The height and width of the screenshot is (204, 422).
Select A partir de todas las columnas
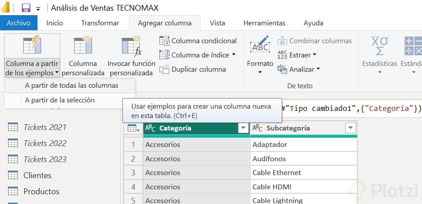coord(71,86)
